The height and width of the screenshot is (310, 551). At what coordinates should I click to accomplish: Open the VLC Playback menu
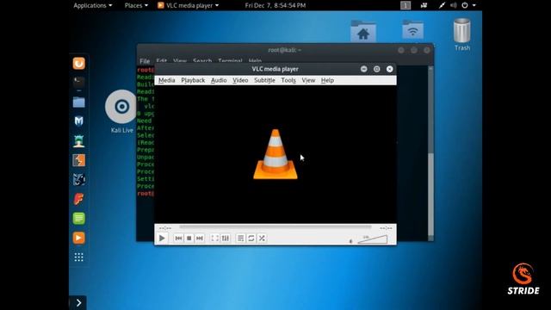(193, 80)
